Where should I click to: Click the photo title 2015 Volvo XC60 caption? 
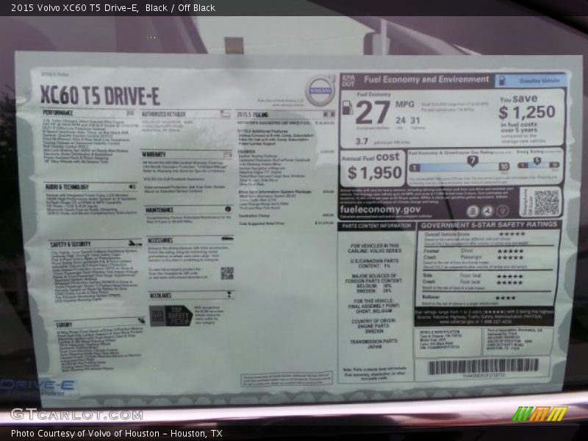click(113, 7)
